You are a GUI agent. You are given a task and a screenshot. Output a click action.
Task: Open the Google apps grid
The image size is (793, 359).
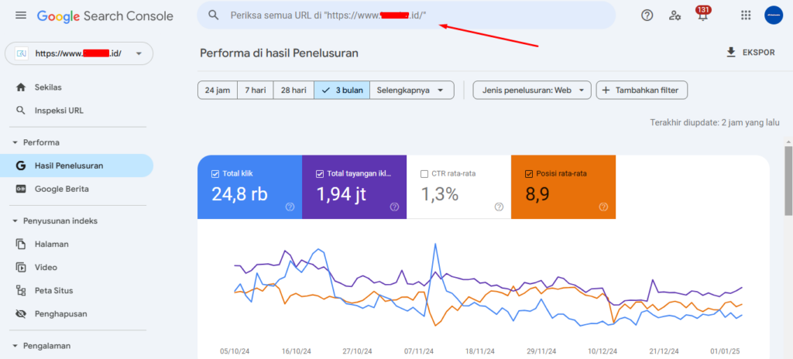point(746,15)
